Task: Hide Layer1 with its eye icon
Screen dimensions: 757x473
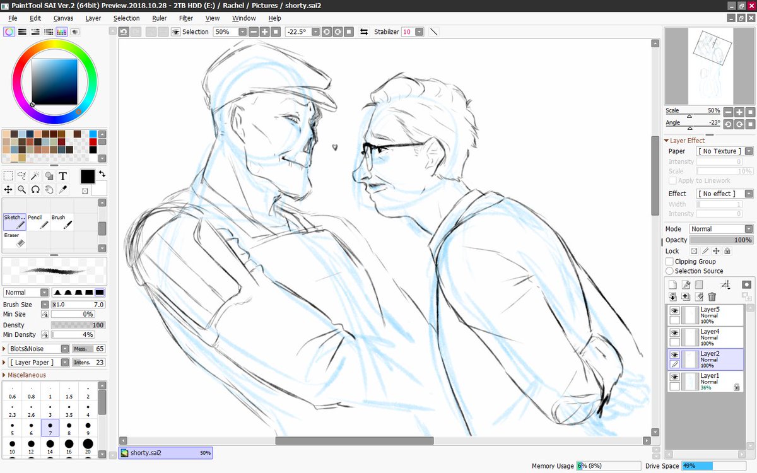Action: [674, 377]
